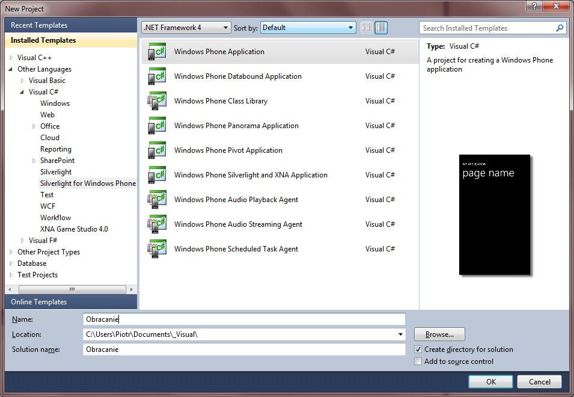Select the Windows Phone Pivot Application text
The image size is (574, 397).
pos(228,150)
